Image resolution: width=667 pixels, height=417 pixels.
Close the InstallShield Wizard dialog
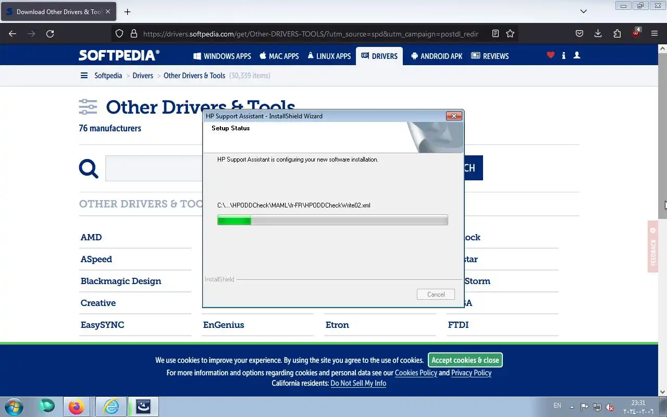coord(454,116)
